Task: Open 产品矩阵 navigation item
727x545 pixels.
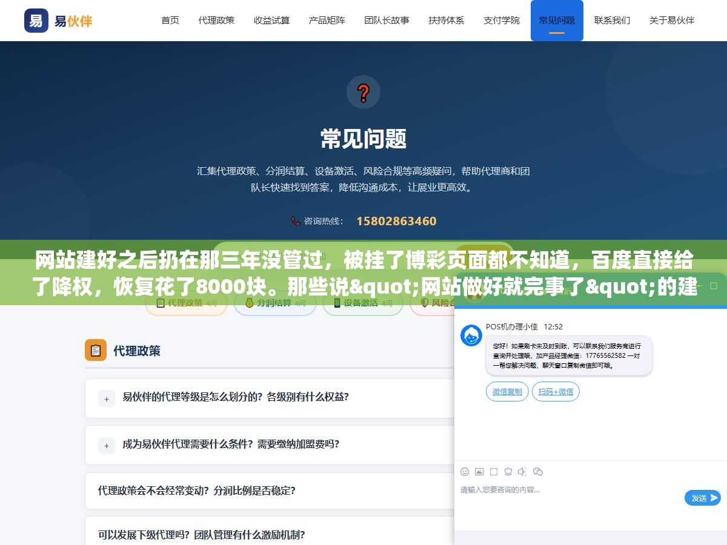Action: click(x=327, y=20)
